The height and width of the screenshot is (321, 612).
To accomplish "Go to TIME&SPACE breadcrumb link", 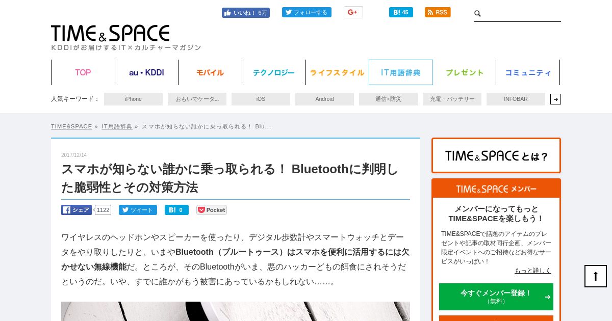I will pos(71,126).
